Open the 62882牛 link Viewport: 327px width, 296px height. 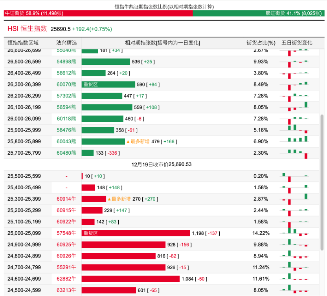point(66,279)
